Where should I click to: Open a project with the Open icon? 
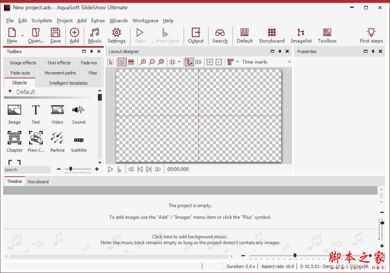coord(36,35)
